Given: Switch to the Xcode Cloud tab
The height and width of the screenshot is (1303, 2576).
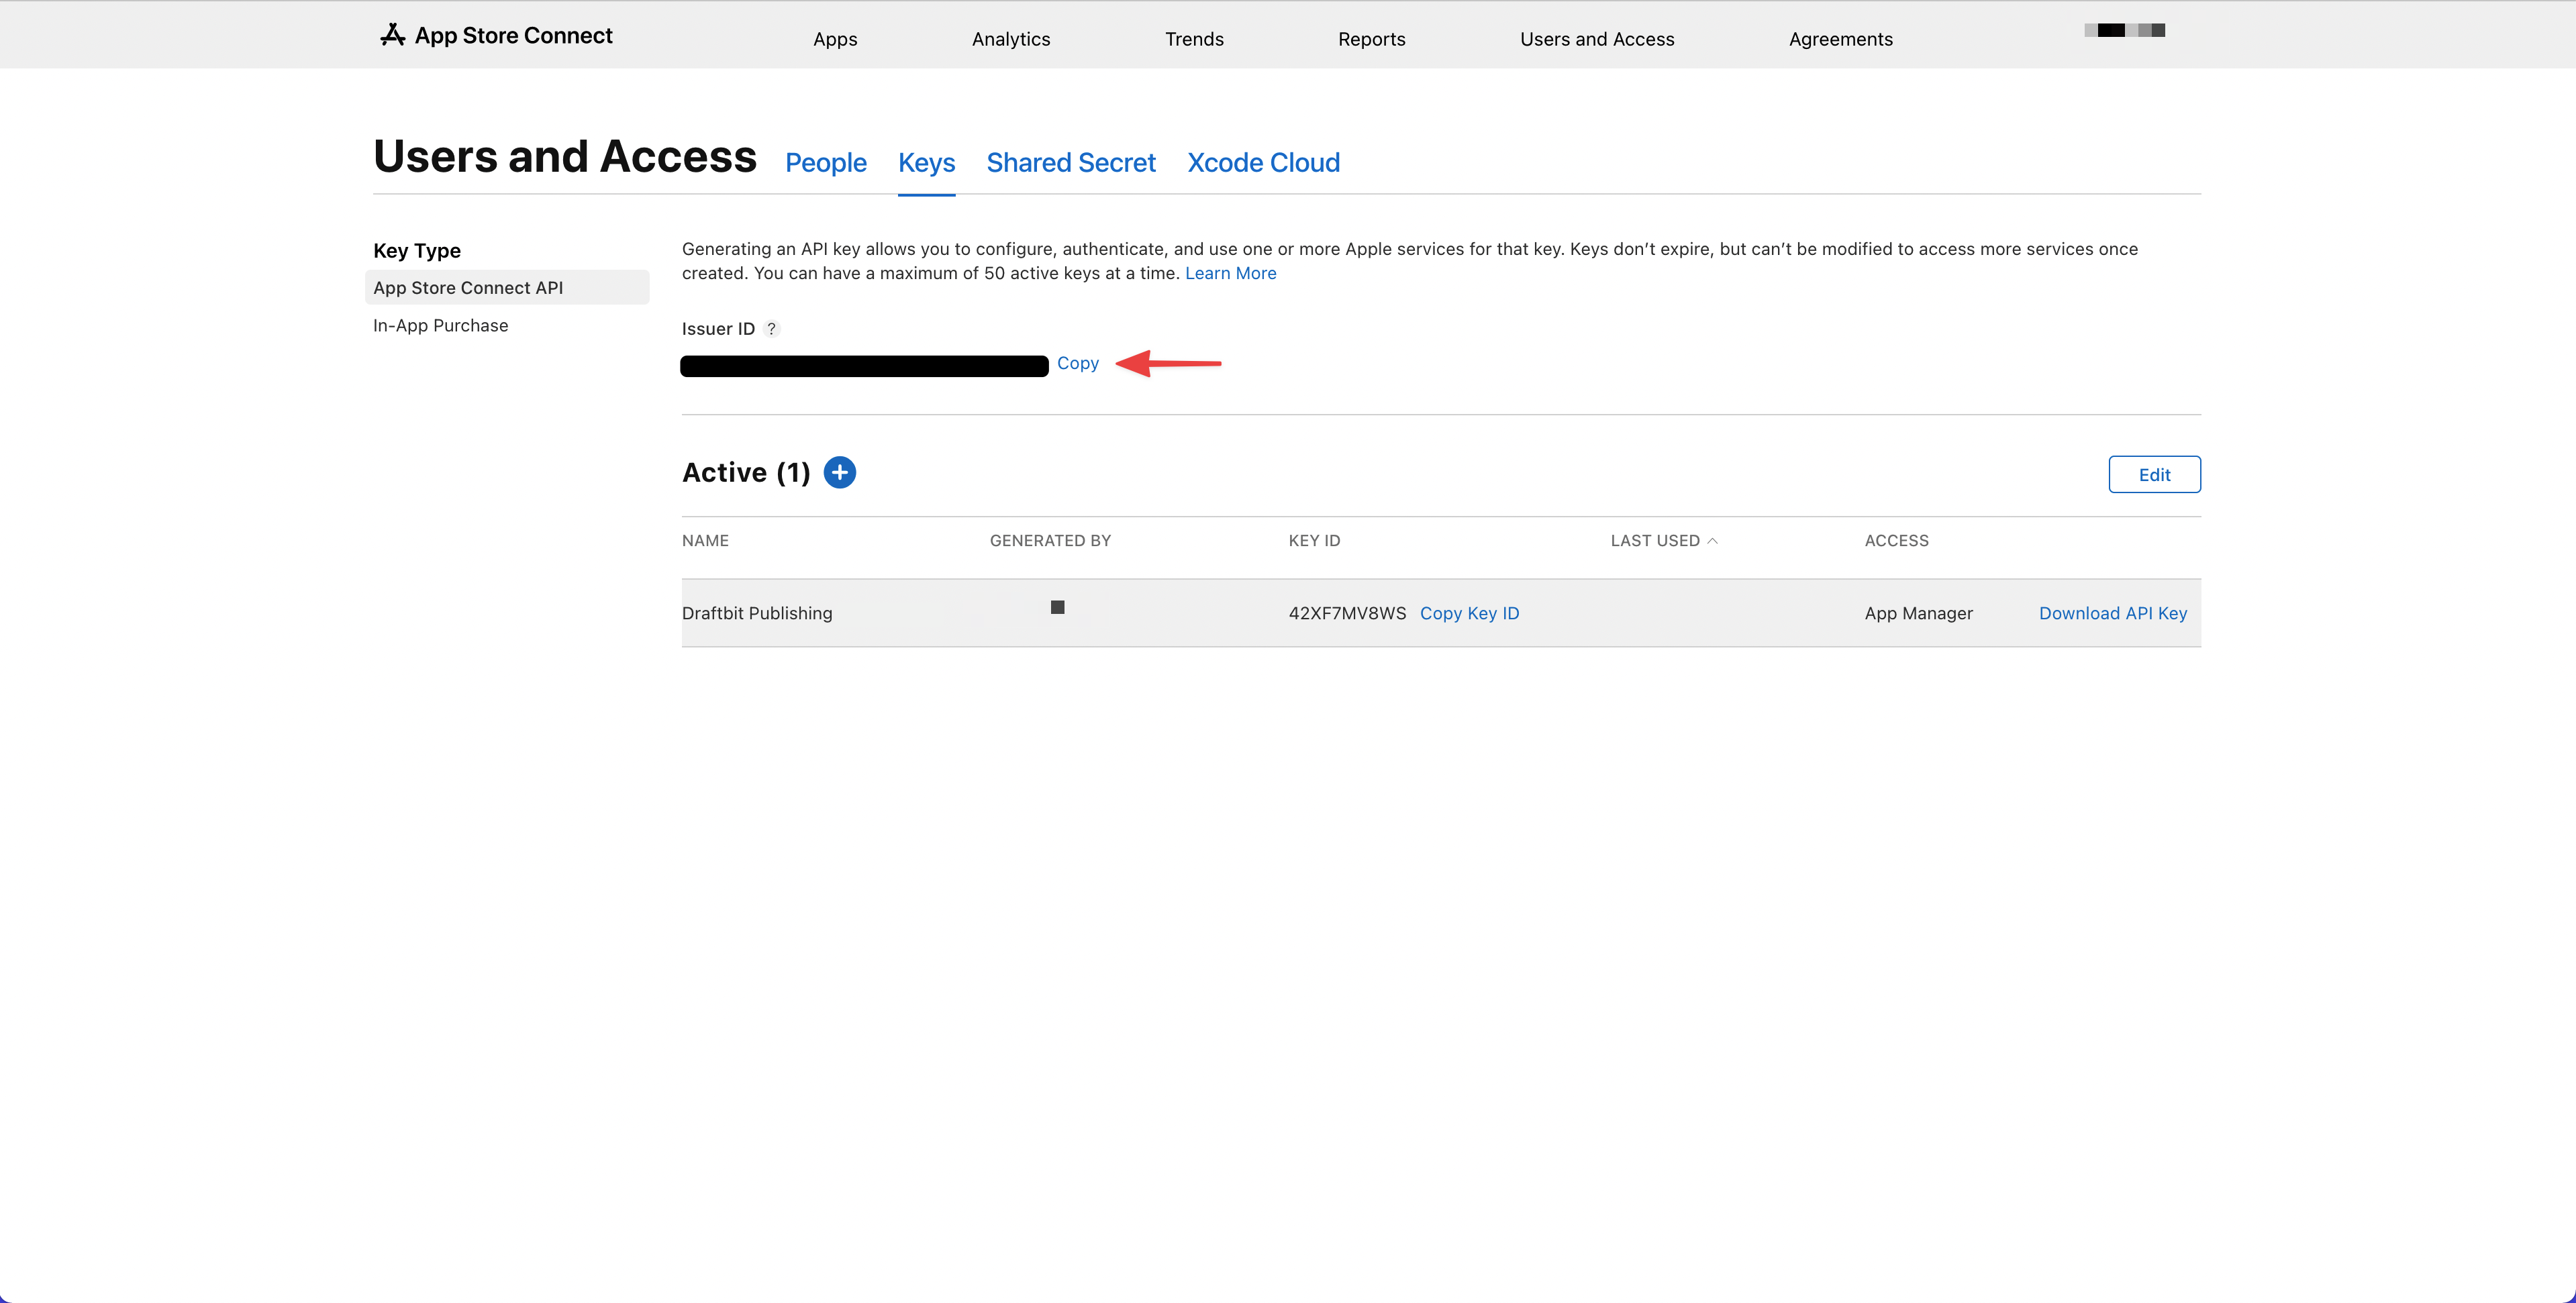Looking at the screenshot, I should coord(1263,162).
